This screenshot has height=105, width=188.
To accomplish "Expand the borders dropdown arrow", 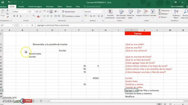I will tap(29, 16).
